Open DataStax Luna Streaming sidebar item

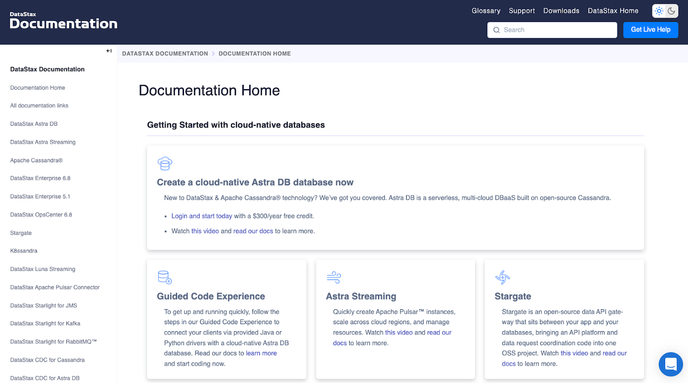click(43, 269)
